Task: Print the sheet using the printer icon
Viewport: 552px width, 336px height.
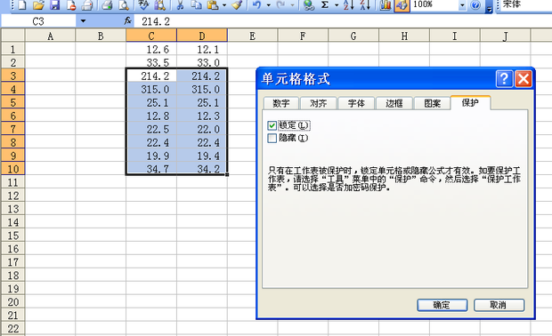Action: (x=108, y=4)
